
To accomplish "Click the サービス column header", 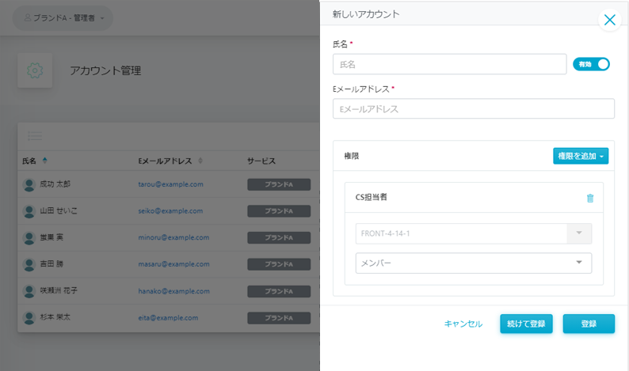I will (261, 161).
